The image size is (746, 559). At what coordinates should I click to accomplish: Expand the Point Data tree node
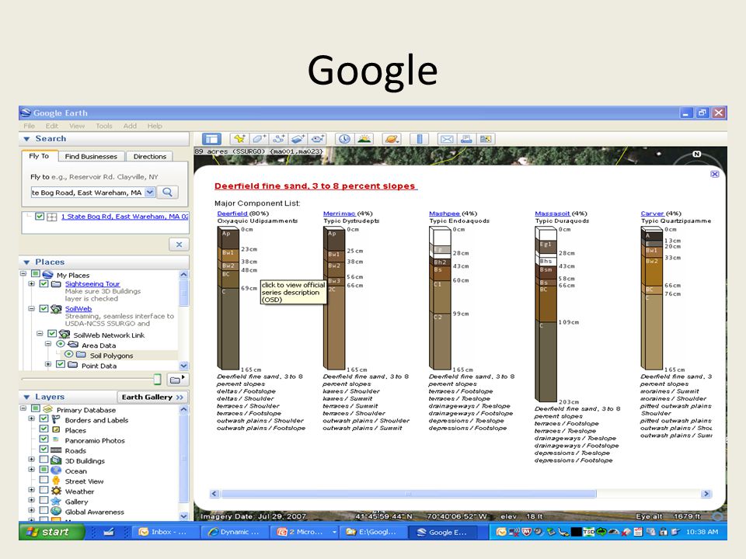pos(48,365)
